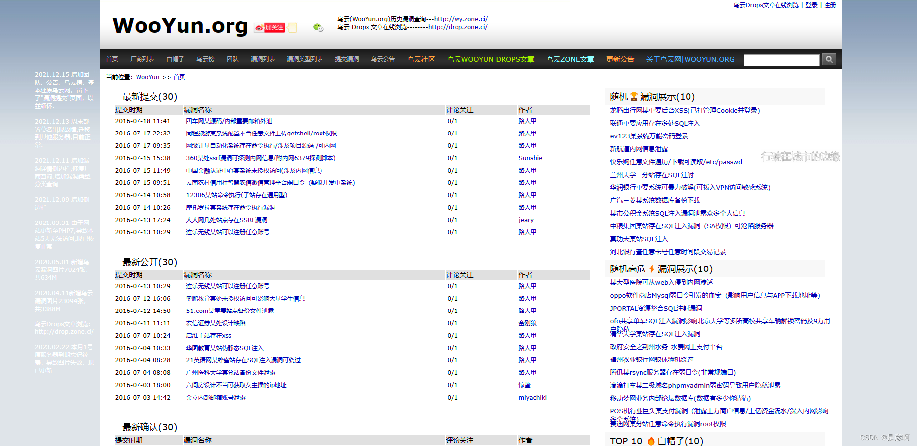Click the wy.zone.ci header link
Viewport: 917px width, 446px height.
pyautogui.click(x=461, y=19)
